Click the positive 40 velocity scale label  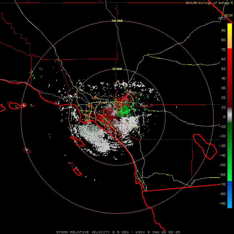click(223, 79)
